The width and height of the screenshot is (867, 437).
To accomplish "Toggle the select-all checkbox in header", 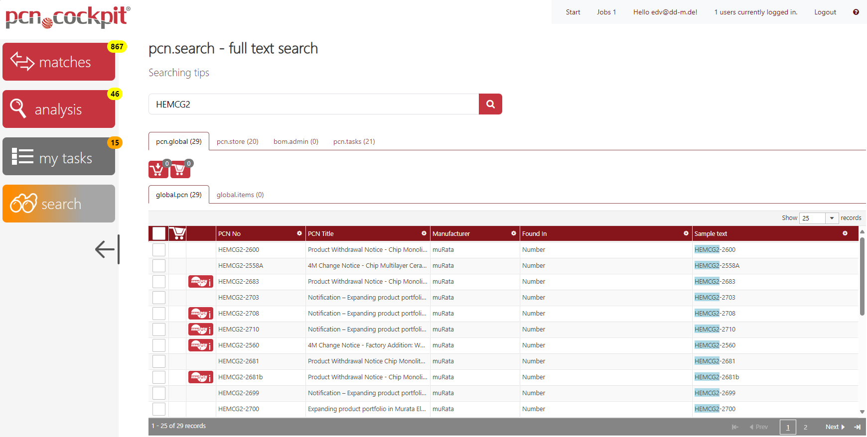I will coord(159,233).
